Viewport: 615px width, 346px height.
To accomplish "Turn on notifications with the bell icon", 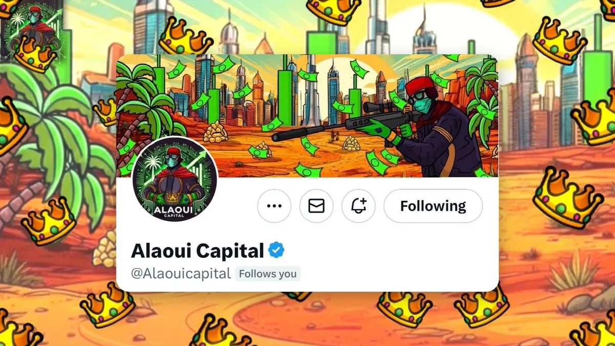I will point(359,206).
